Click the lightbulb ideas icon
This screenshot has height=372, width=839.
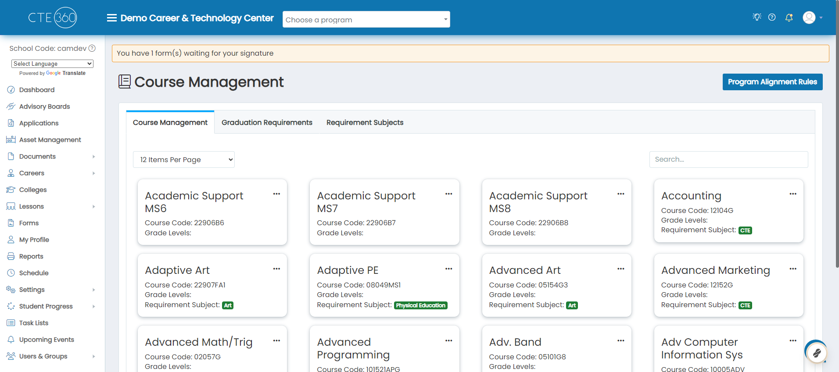pyautogui.click(x=757, y=17)
